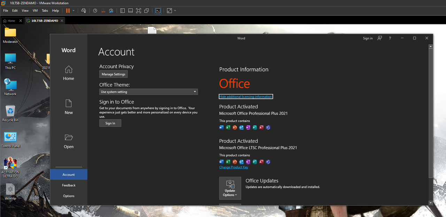Select the Control Panel desktop icon

pyautogui.click(x=10, y=140)
